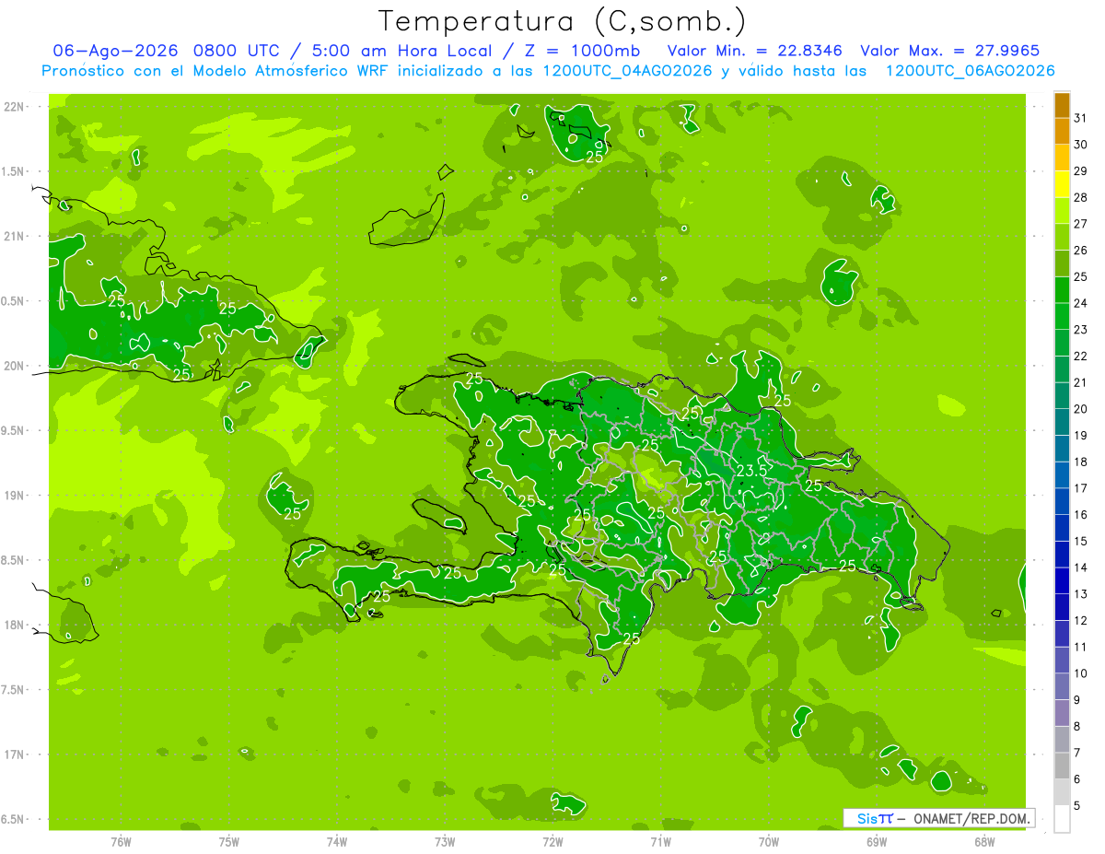This screenshot has height=854, width=1105.
Task: Click the '18N' latitude axis label
Action: point(15,625)
